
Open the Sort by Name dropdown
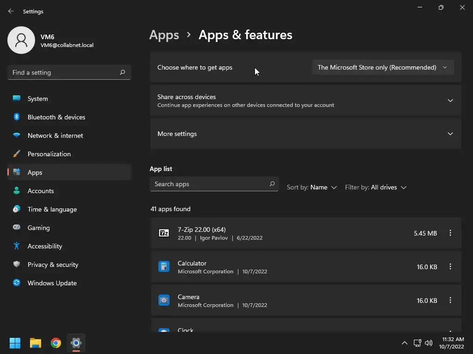coord(312,188)
